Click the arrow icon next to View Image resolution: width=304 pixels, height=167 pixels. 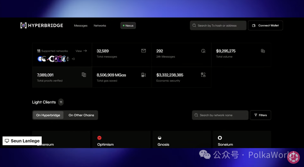pos(85,51)
